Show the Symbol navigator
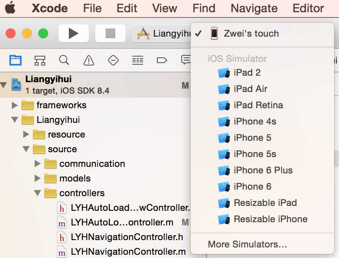 (x=40, y=60)
